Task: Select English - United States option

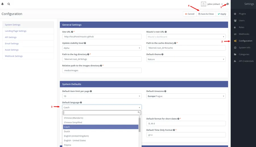Action: [x=101, y=140]
